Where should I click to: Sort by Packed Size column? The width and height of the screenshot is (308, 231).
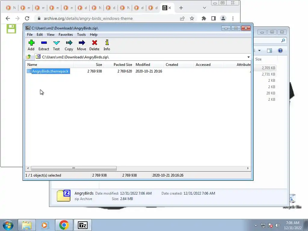click(x=119, y=65)
